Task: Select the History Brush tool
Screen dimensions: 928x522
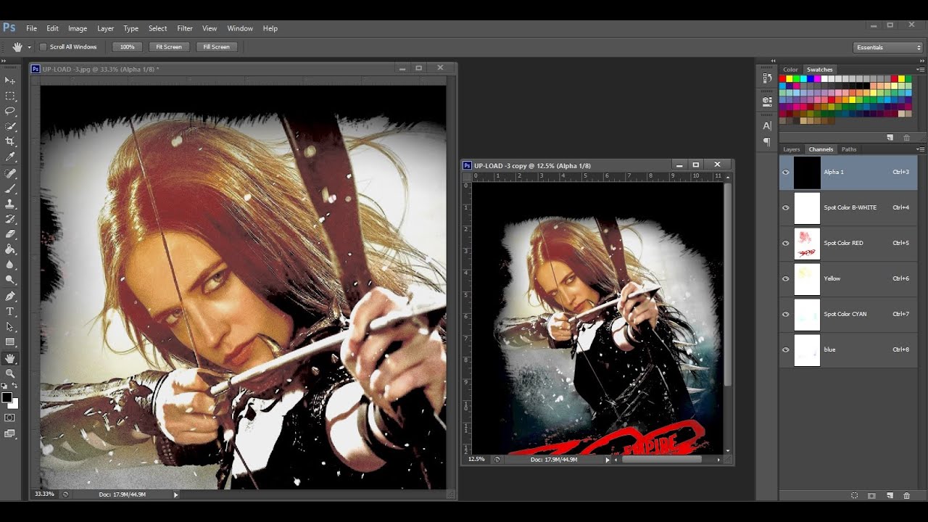Action: [10, 219]
